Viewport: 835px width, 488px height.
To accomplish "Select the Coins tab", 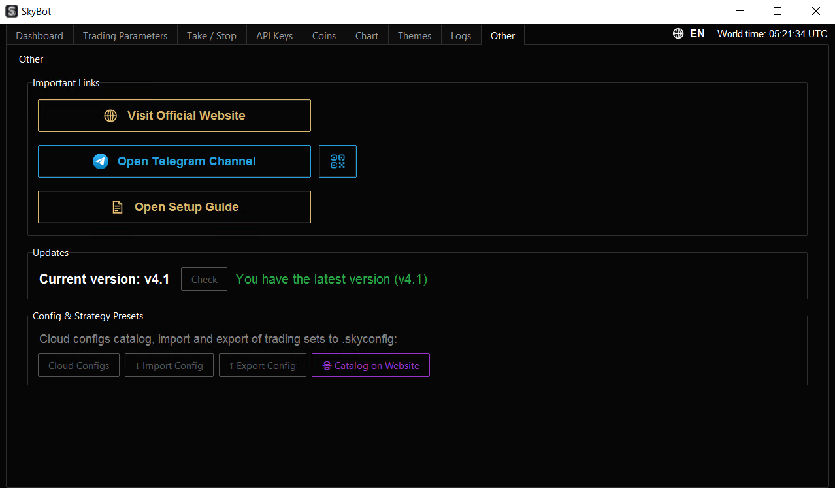I will 324,36.
